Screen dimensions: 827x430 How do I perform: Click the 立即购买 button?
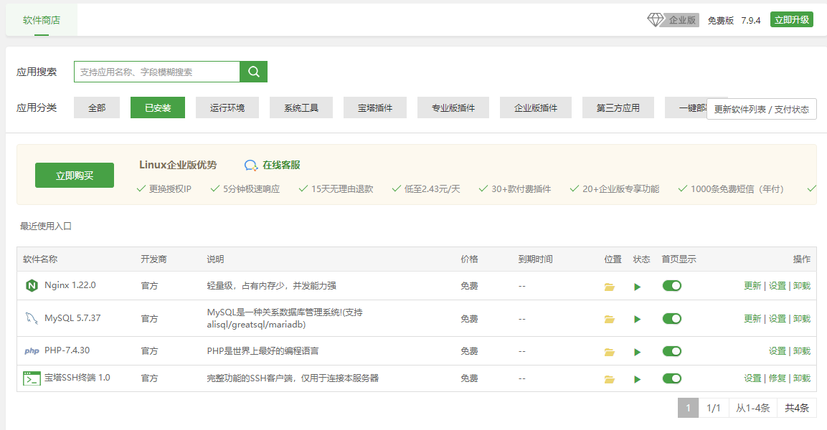point(75,176)
